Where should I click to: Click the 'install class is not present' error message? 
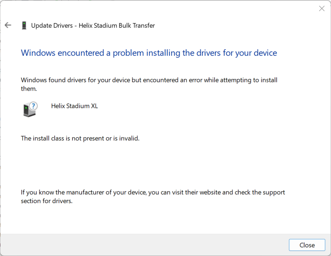click(80, 138)
